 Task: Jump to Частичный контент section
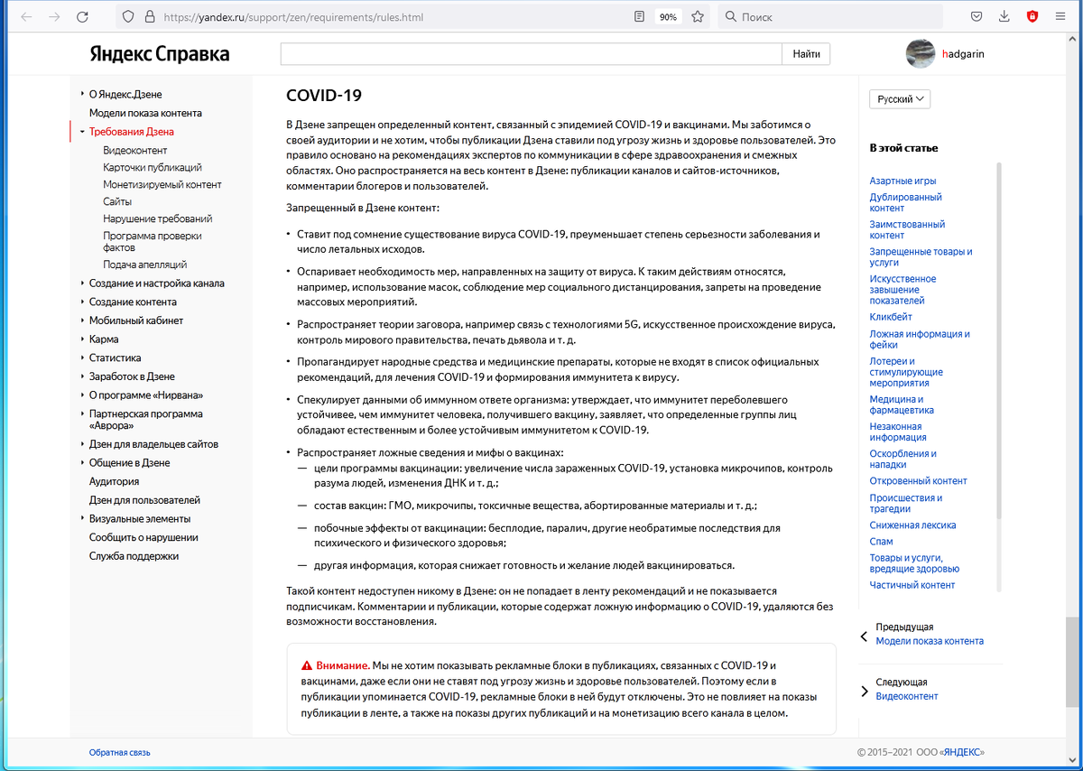pos(912,586)
